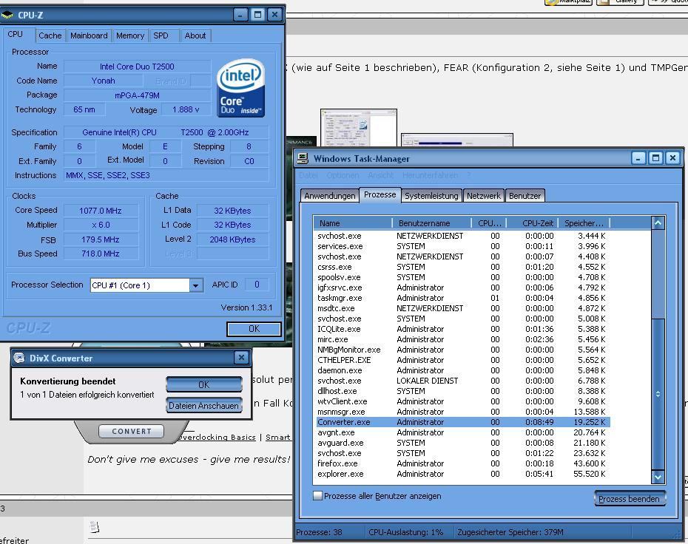This screenshot has height=544, width=688.
Task: Open the Netzwerk tab in Task-Manager
Action: pos(483,196)
